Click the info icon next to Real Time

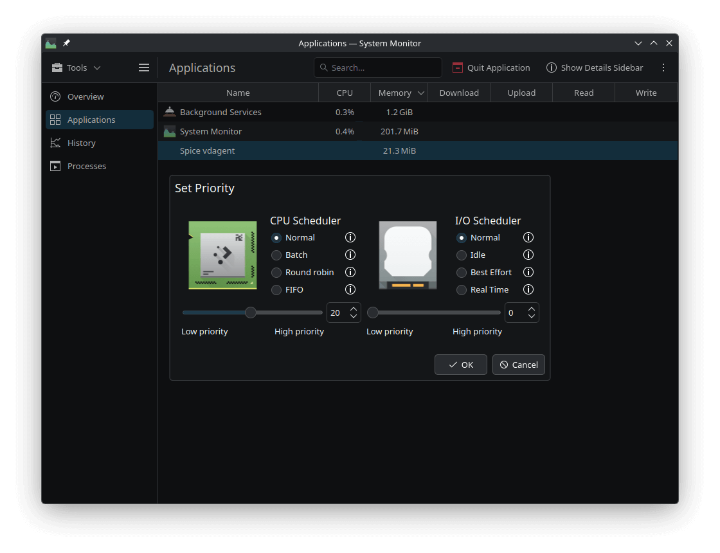pos(528,289)
